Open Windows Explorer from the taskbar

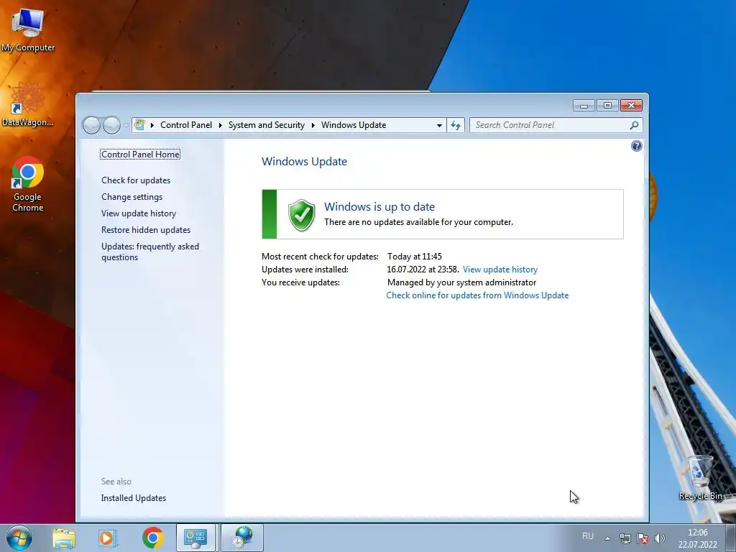point(64,538)
